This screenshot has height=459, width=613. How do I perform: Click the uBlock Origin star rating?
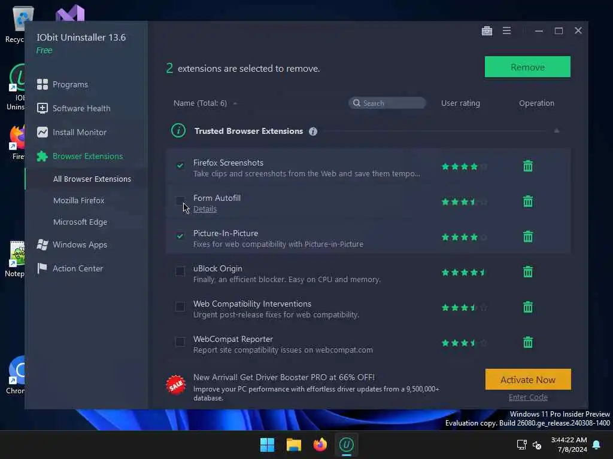click(x=465, y=273)
